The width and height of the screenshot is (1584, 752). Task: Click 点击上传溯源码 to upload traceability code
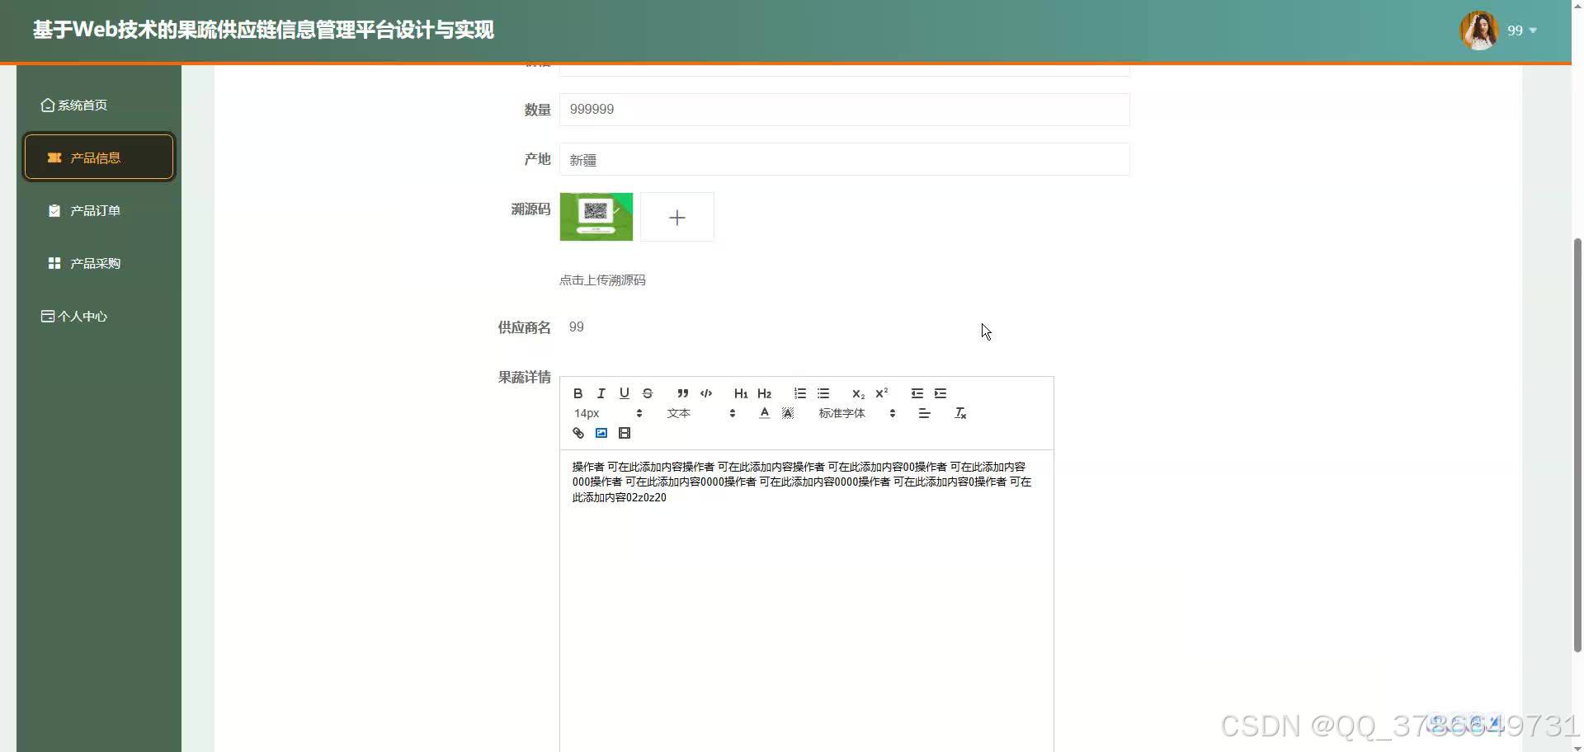pyautogui.click(x=602, y=280)
